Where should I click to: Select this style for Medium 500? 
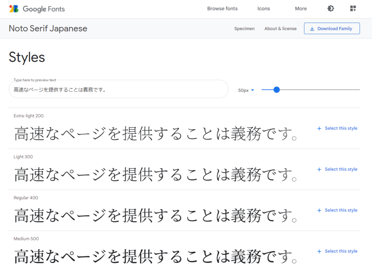click(x=341, y=251)
